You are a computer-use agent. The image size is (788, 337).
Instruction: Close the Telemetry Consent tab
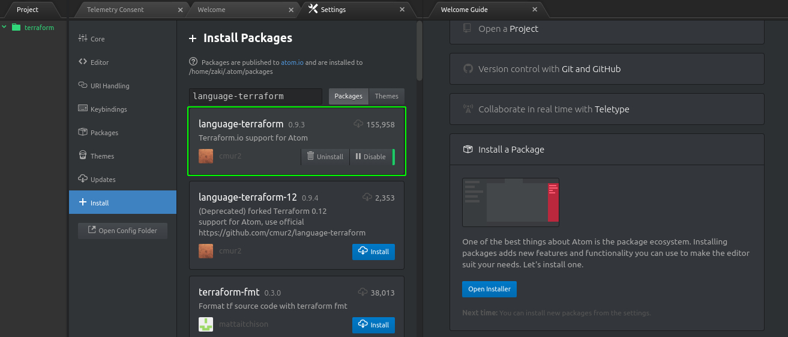click(181, 10)
